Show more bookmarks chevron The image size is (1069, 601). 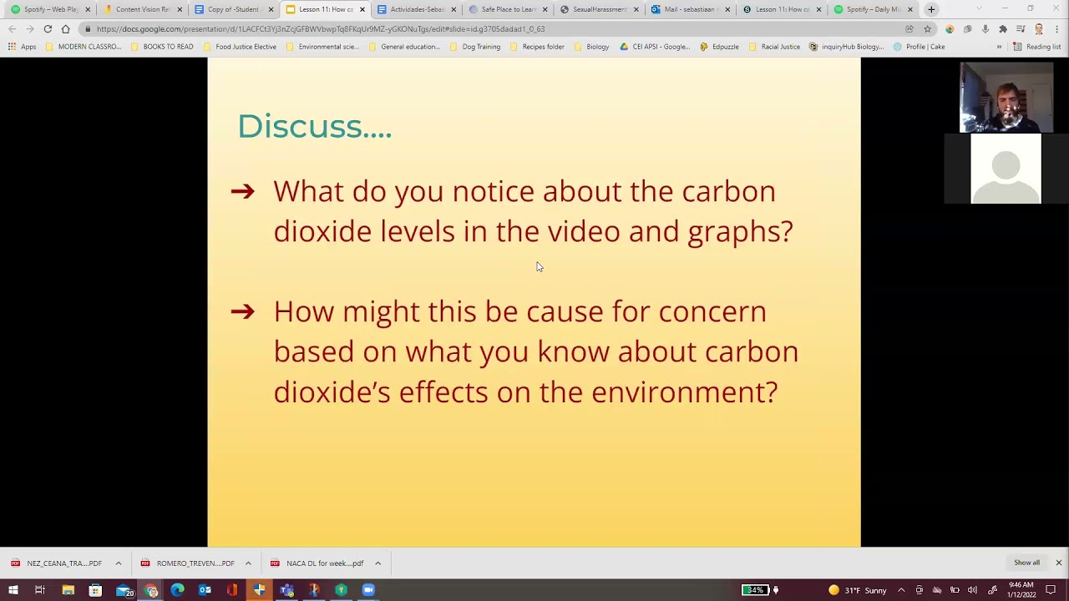tap(999, 47)
